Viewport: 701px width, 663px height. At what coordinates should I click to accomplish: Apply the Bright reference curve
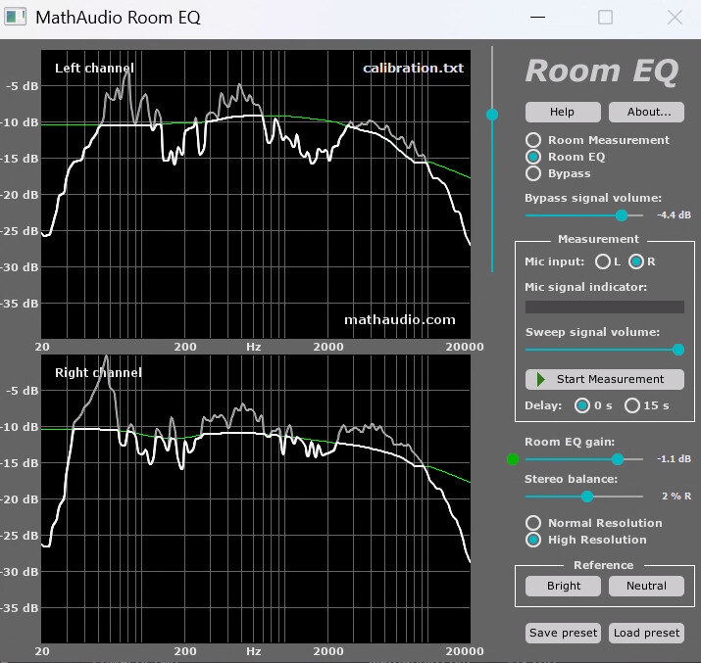[x=563, y=586]
